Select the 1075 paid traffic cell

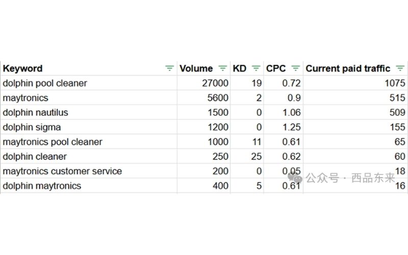[395, 83]
